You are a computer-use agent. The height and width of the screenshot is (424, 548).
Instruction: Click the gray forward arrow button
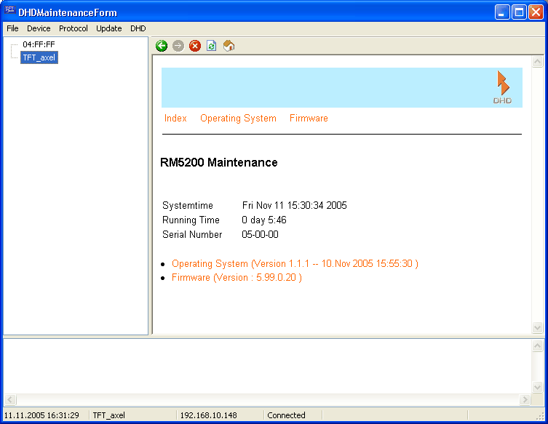[x=178, y=46]
